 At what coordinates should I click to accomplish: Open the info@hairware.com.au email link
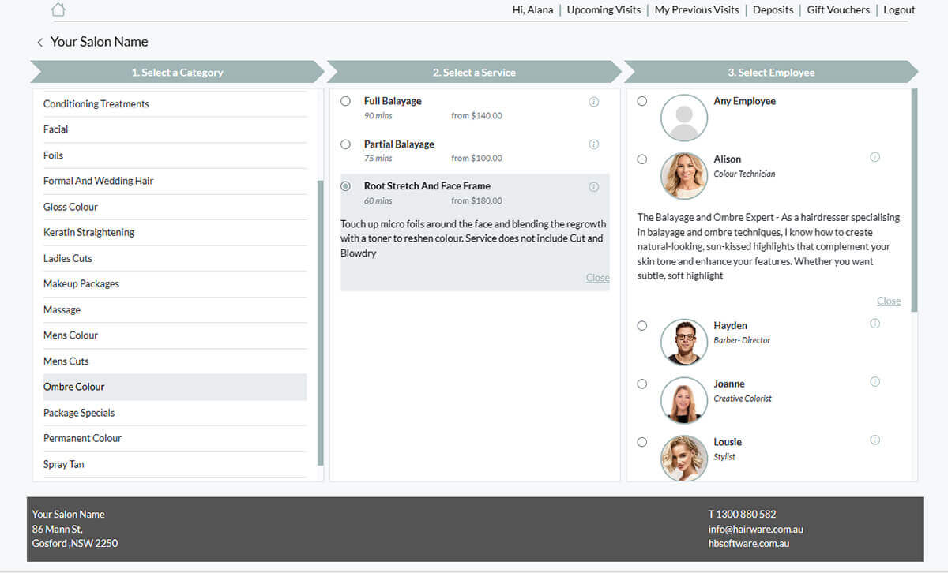tap(755, 529)
